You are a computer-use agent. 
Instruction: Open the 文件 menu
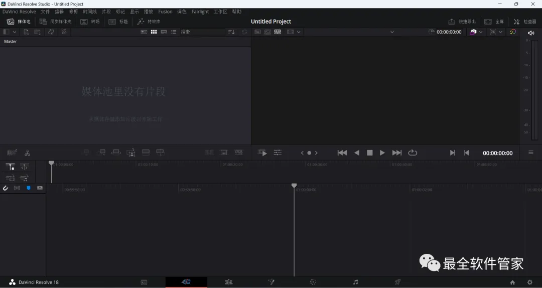[45, 12]
